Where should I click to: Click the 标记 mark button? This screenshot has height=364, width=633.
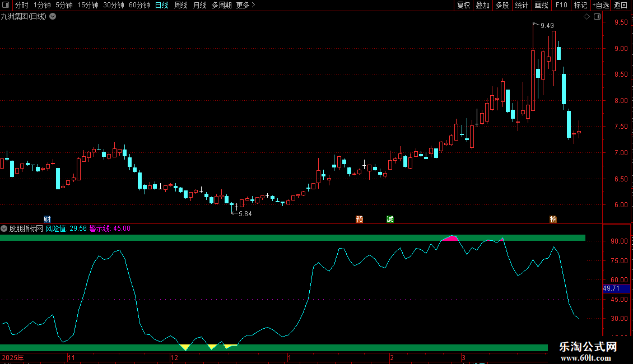(580, 5)
